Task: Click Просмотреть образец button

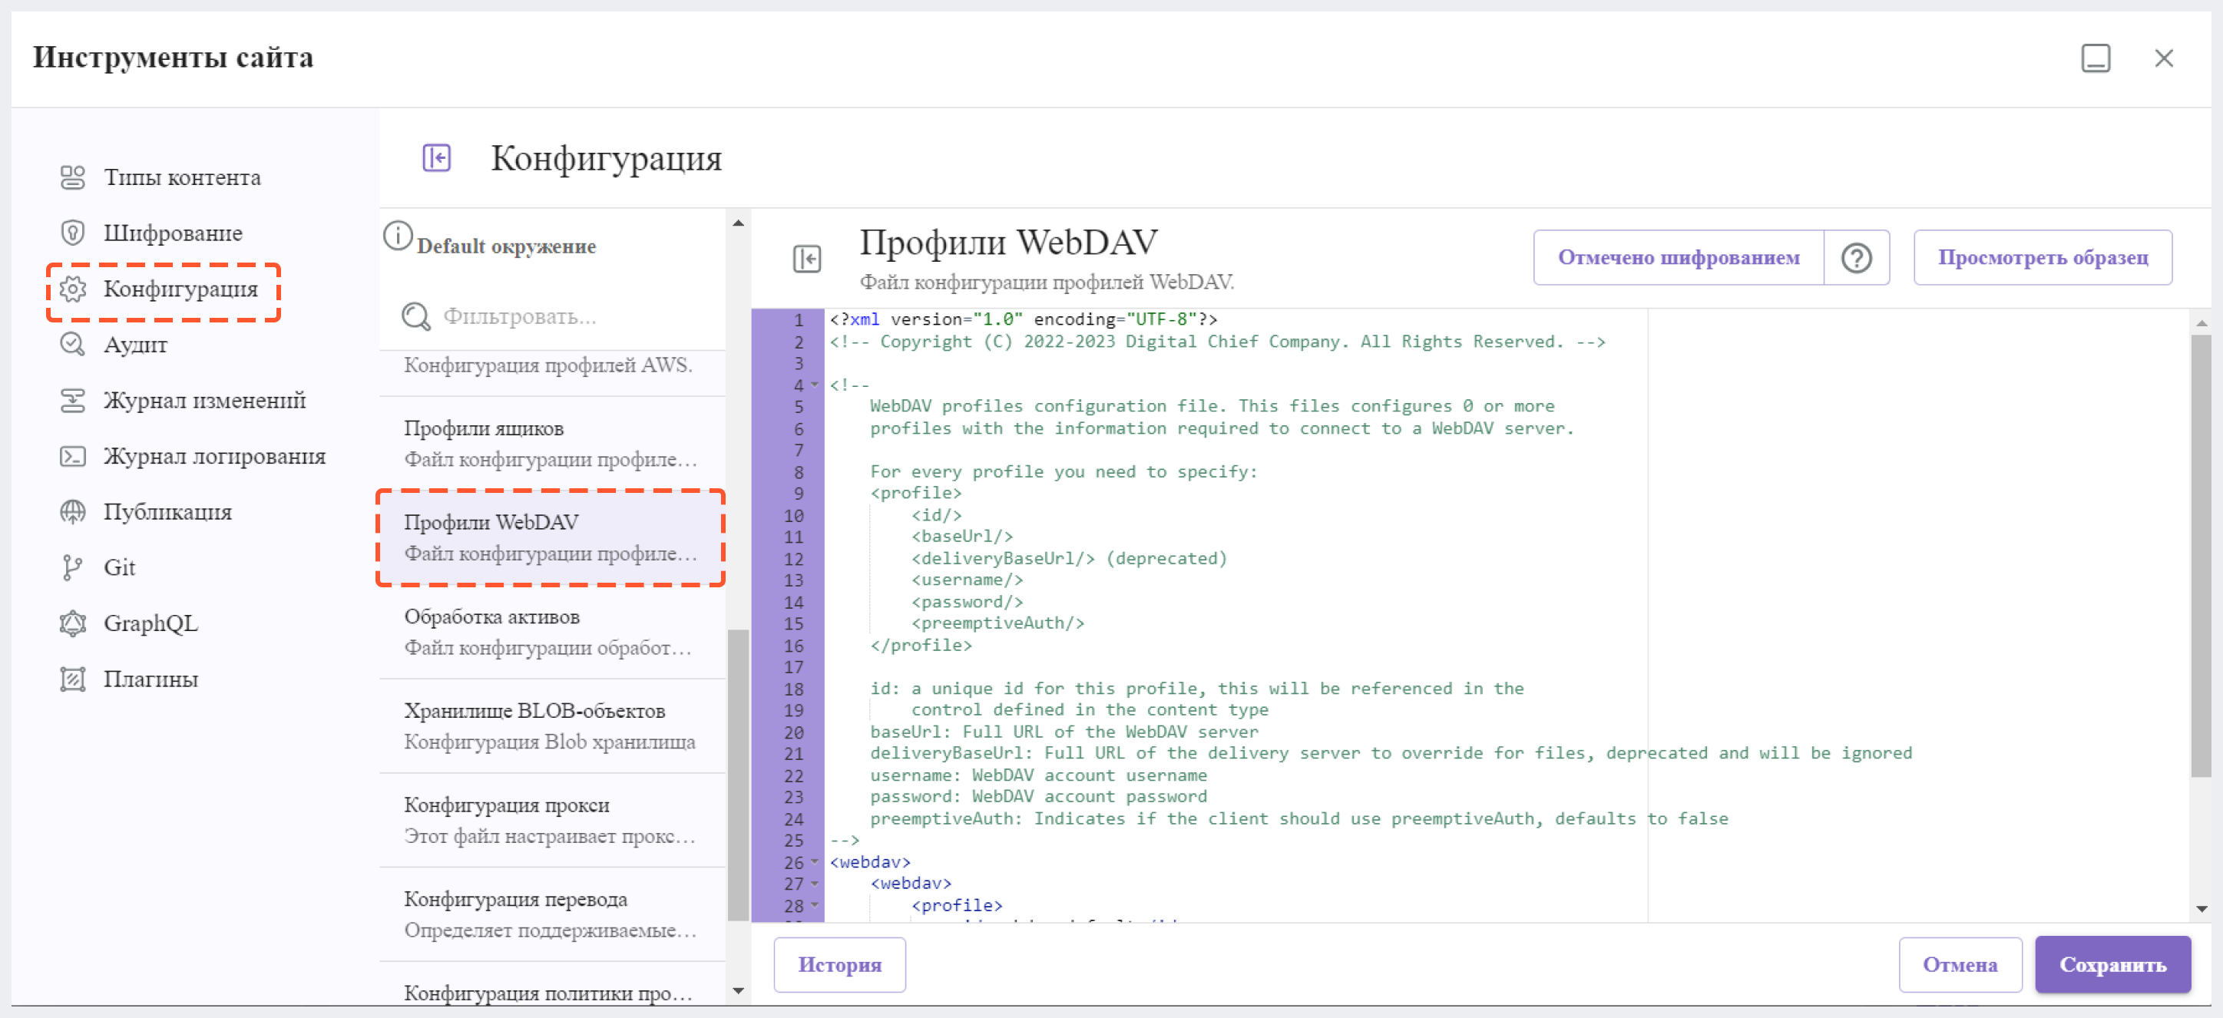Action: 2043,258
